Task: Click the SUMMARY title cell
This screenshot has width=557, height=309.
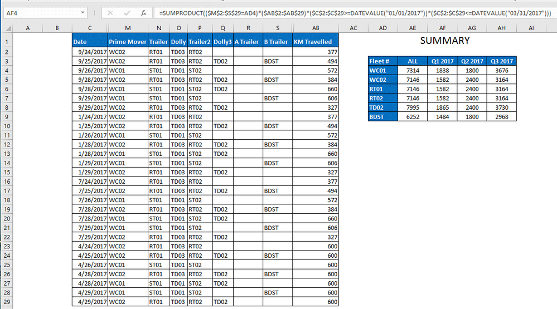Action: click(445, 41)
